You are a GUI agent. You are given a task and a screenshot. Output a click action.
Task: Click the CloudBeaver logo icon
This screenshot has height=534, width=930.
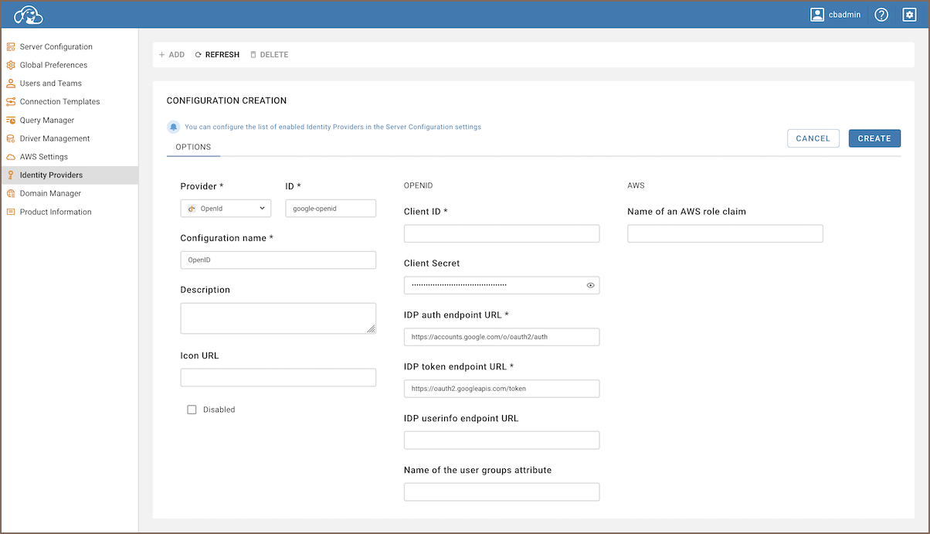pos(28,15)
